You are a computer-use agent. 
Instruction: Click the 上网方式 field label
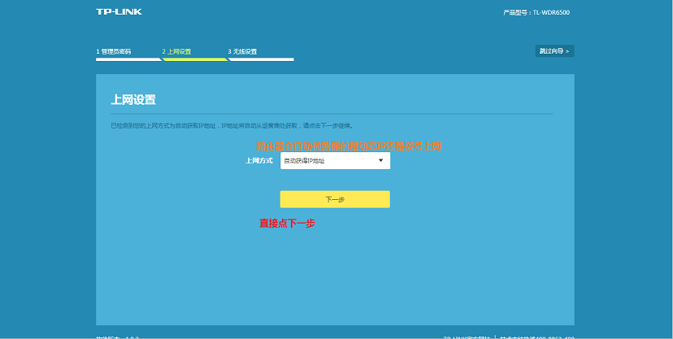(x=258, y=161)
